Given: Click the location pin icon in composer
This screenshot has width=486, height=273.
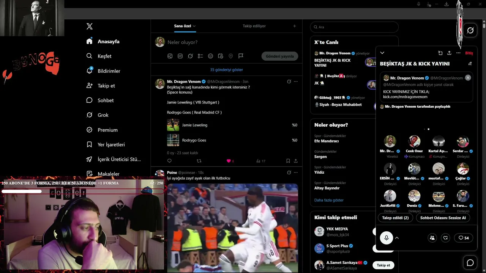Looking at the screenshot, I should (x=230, y=56).
